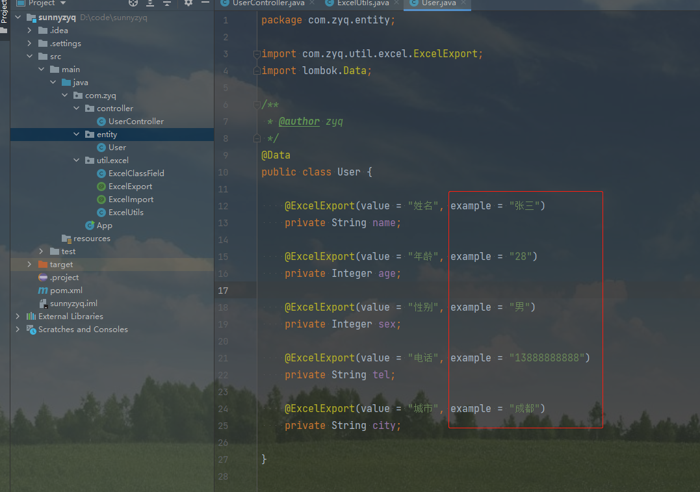Click the Collapse All icon in Project panel
Screen dimensions: 700x492
click(167, 3)
